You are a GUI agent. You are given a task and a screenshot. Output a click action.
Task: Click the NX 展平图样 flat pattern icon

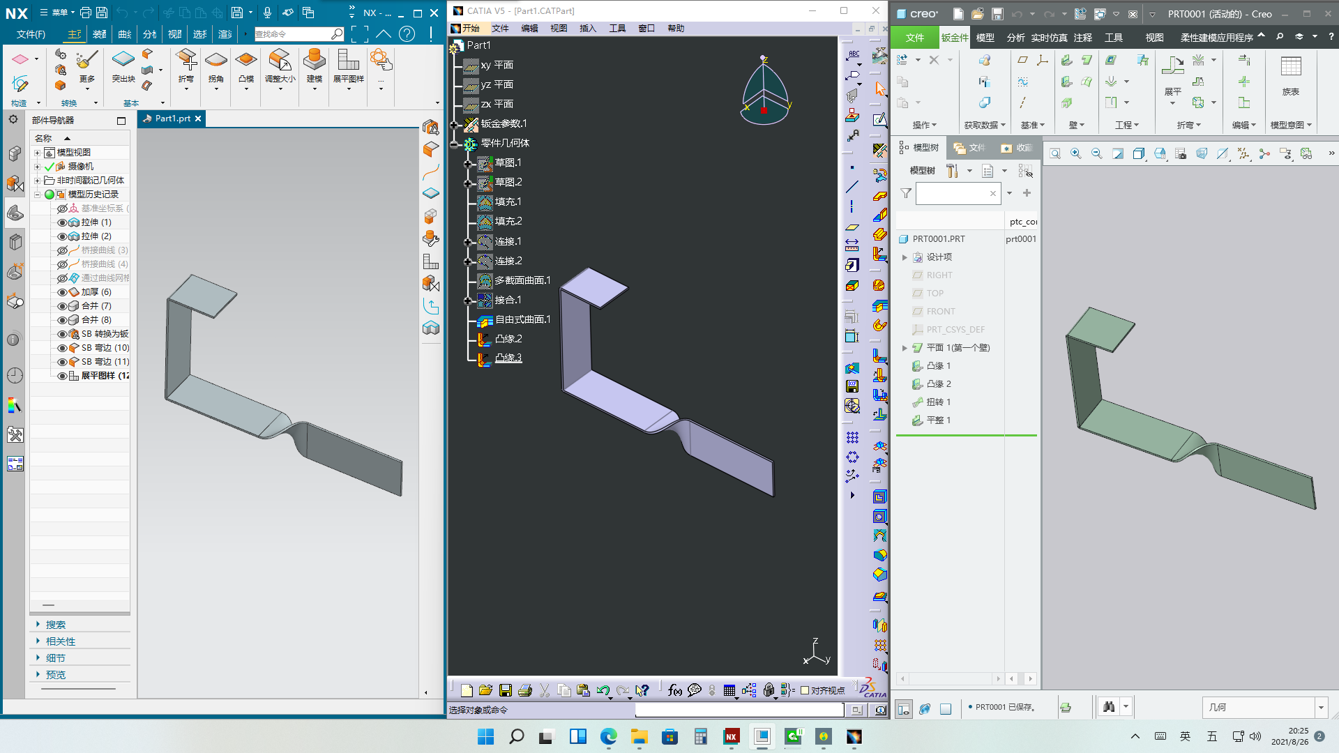(348, 60)
